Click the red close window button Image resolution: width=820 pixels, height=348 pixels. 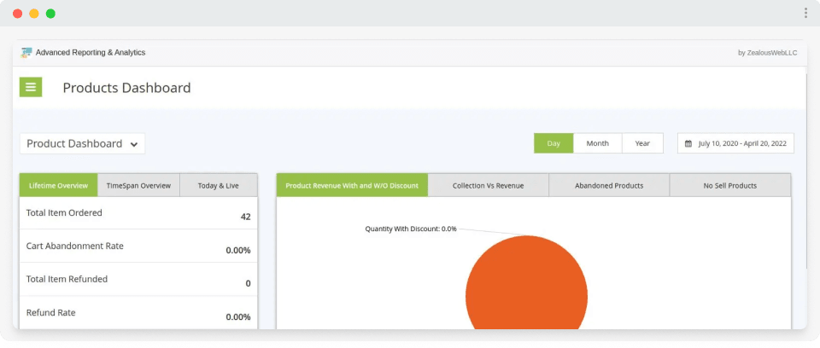coord(17,14)
